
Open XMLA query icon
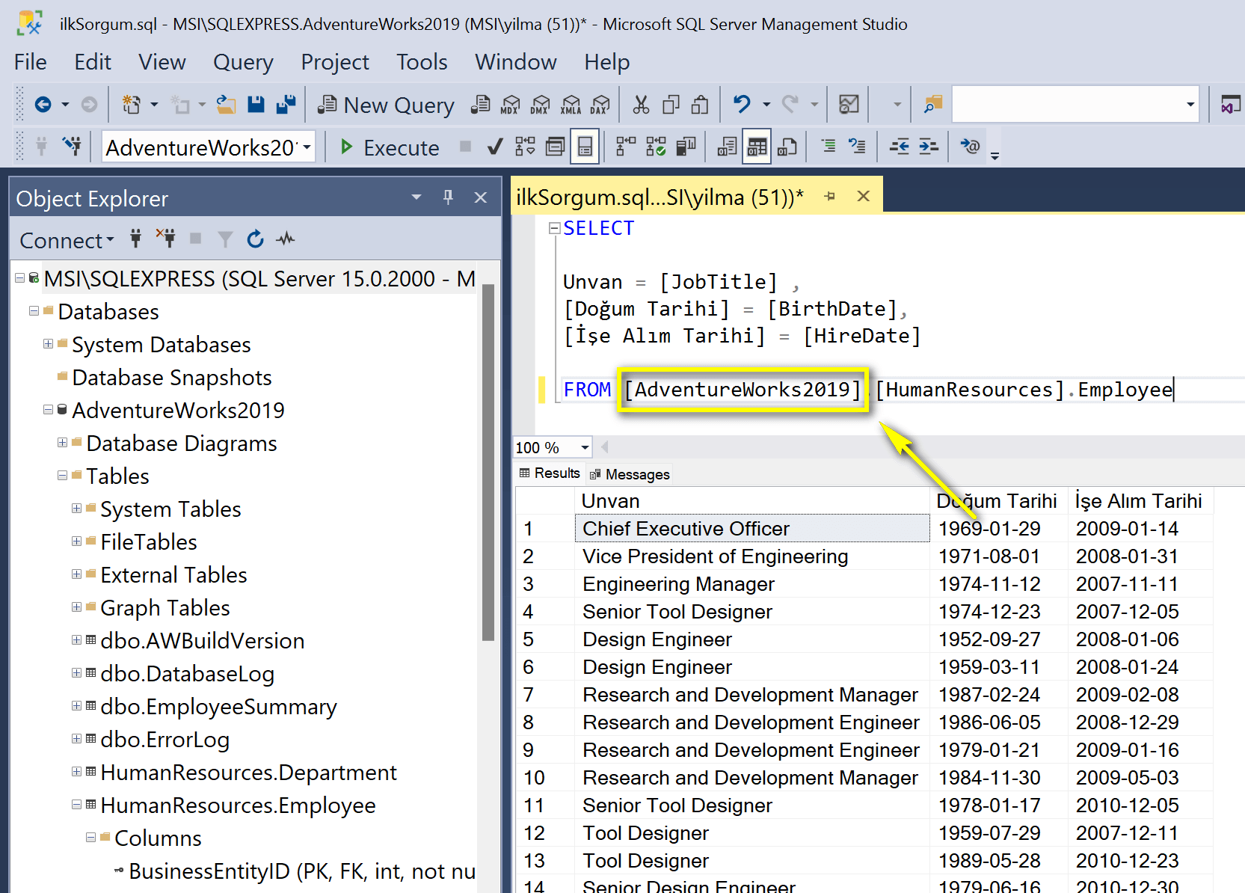coord(571,105)
